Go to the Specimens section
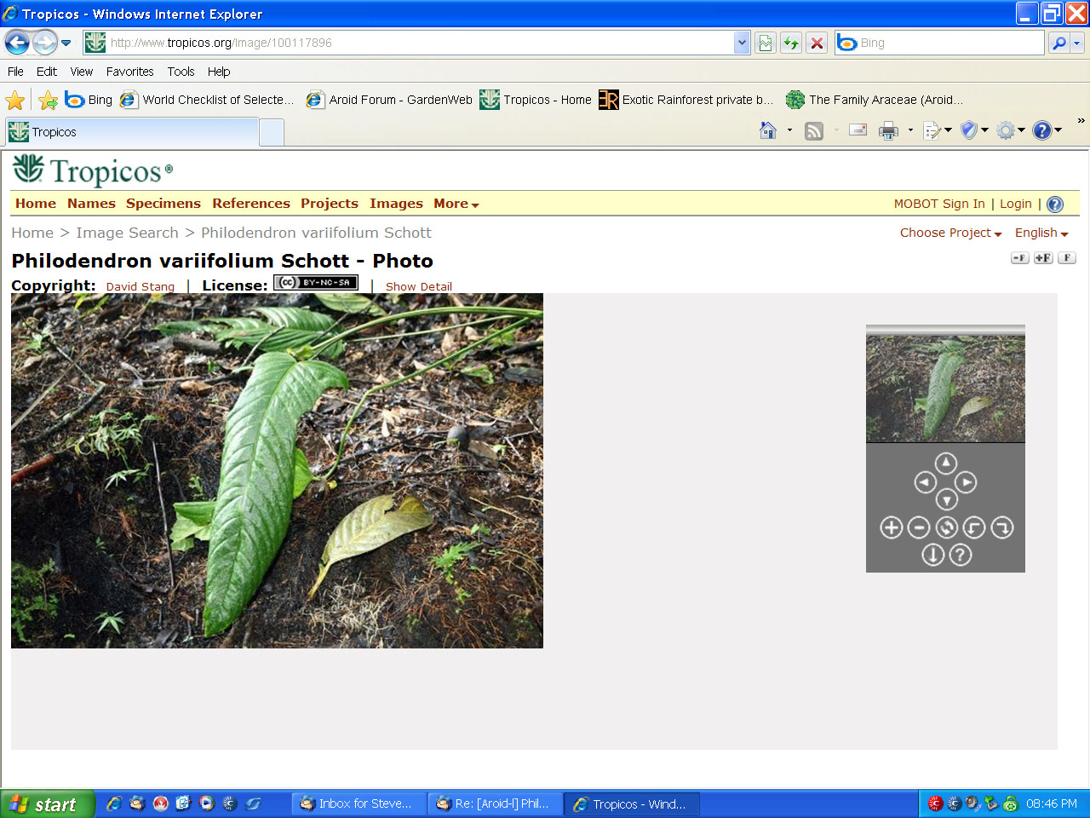This screenshot has width=1090, height=818. pos(163,204)
